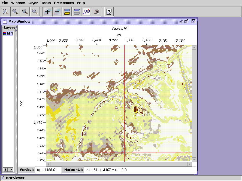Click the 3,184 ep axis tick label
The image size is (242, 181).
(x=180, y=41)
